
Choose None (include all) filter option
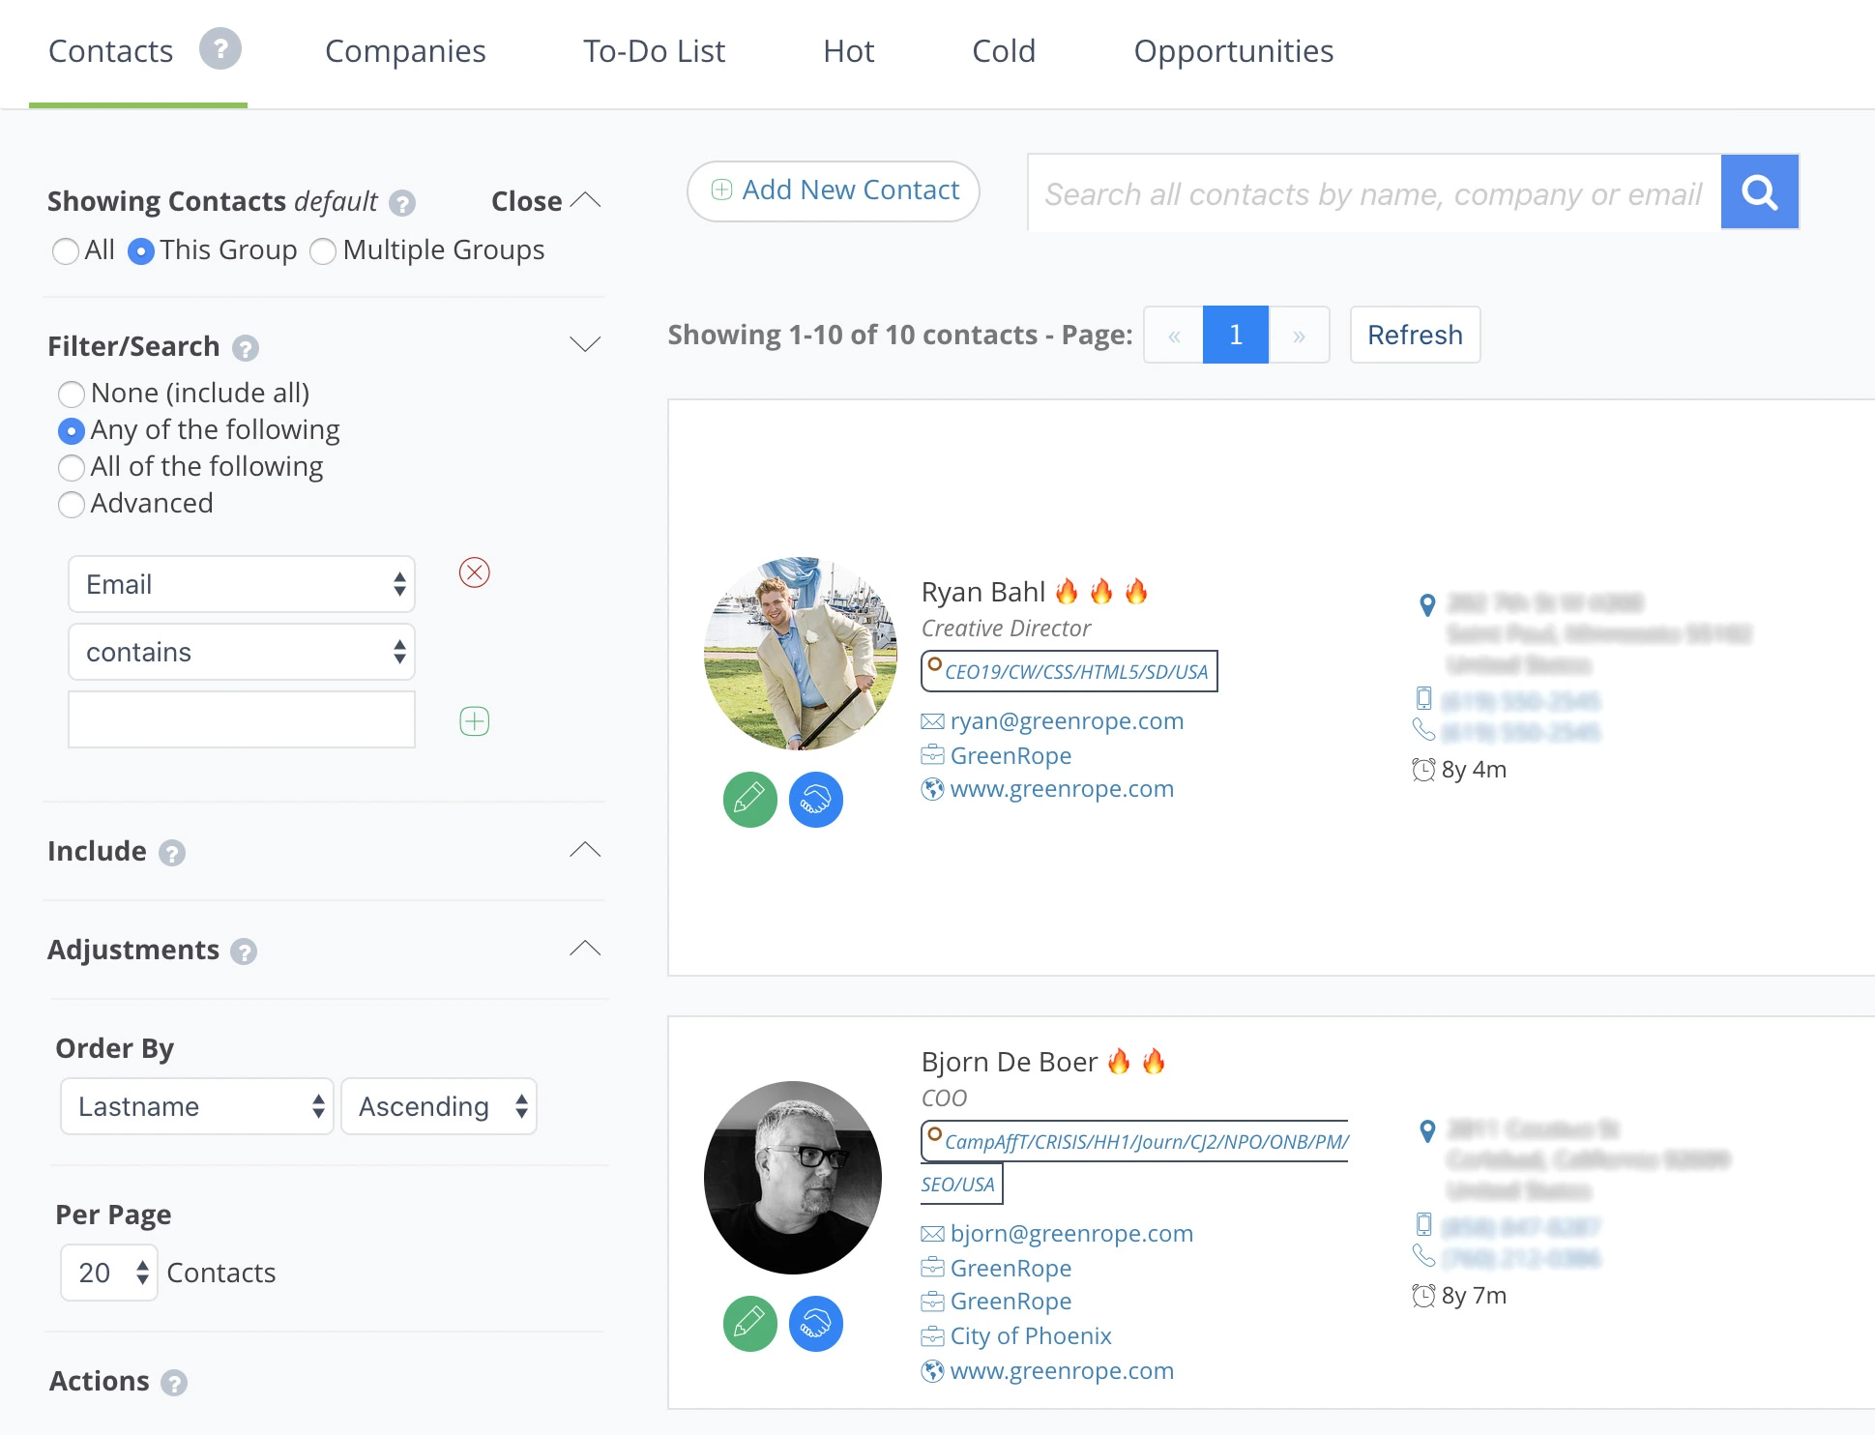[72, 395]
